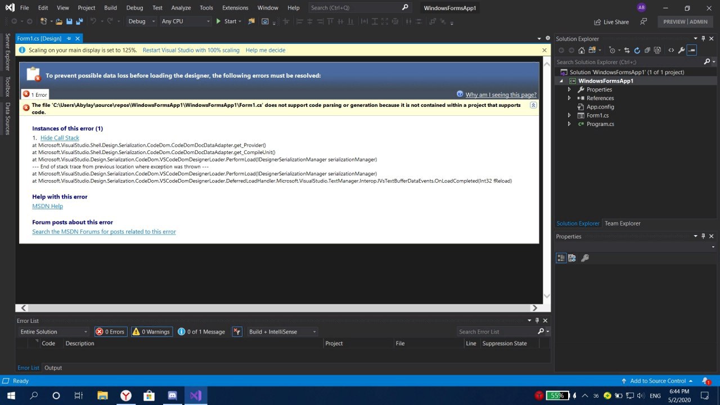Select App.config in Solution Explorer
Screen dimensions: 720x405
pos(600,107)
